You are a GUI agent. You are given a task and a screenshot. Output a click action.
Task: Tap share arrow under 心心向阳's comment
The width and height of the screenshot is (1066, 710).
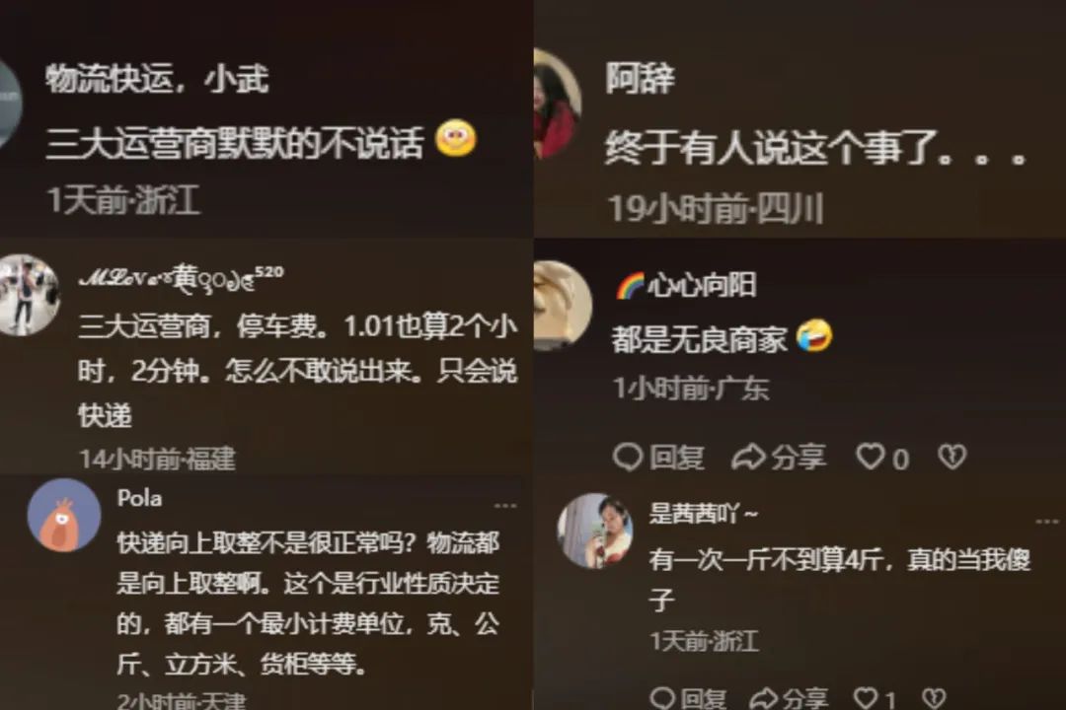coord(748,457)
